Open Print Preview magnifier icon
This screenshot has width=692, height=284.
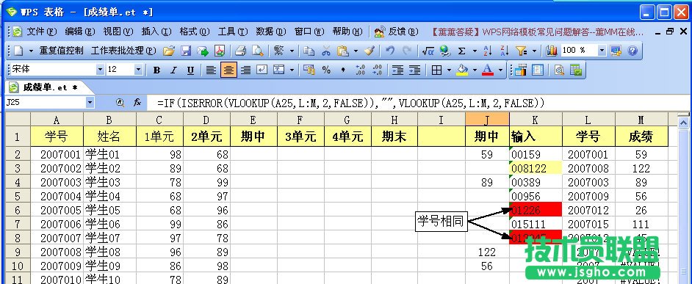pyautogui.click(x=257, y=51)
